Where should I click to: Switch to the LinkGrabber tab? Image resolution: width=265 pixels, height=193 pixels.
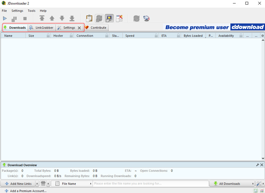coord(41,28)
